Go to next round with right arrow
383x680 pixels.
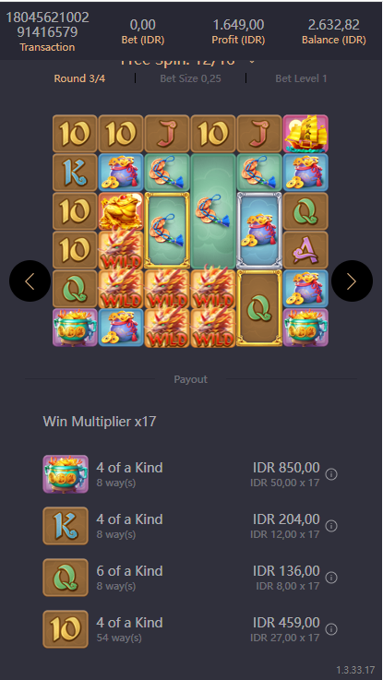click(352, 281)
